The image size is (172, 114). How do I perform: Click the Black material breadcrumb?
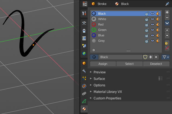point(122,4)
